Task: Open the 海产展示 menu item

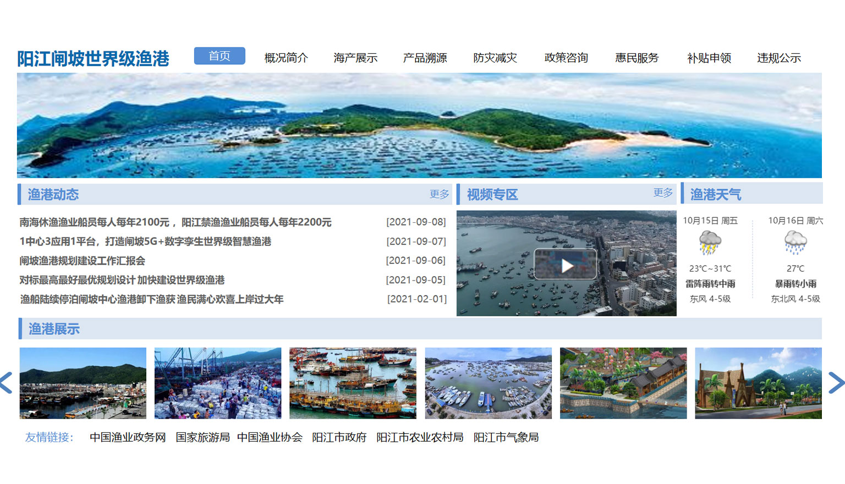Action: 355,58
